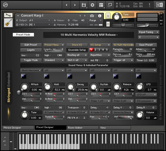
Task: Open the KS Setup dropdown
Action: point(100,45)
